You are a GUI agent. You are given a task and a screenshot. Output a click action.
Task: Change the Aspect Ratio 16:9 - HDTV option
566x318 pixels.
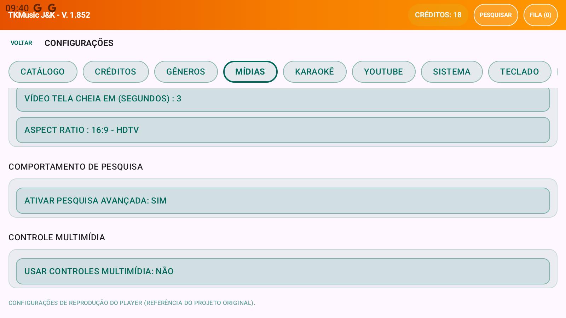click(283, 130)
